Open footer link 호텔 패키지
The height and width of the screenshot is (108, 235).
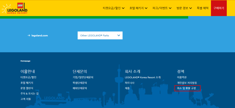[27, 83]
